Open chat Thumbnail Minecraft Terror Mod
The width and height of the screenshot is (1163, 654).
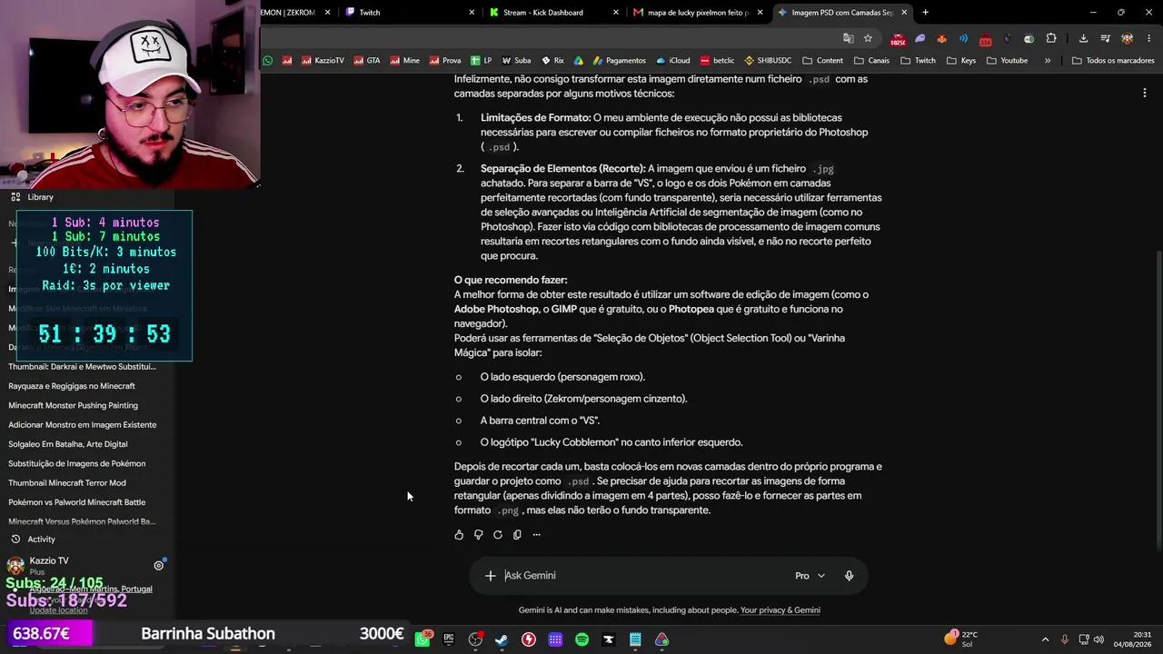point(67,483)
